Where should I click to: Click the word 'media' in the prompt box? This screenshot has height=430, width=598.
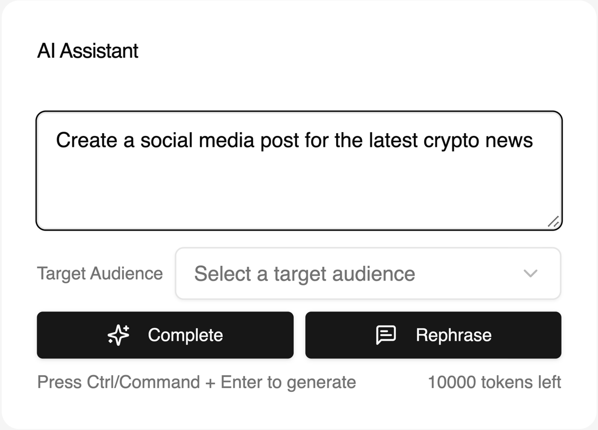pos(226,140)
